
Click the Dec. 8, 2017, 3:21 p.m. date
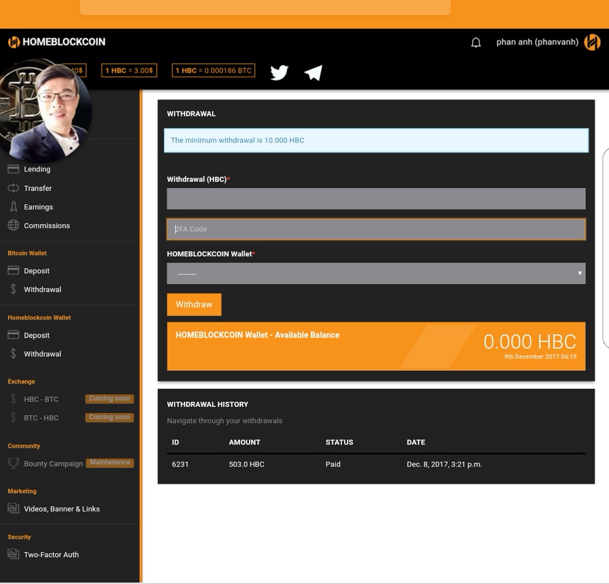[x=444, y=464]
